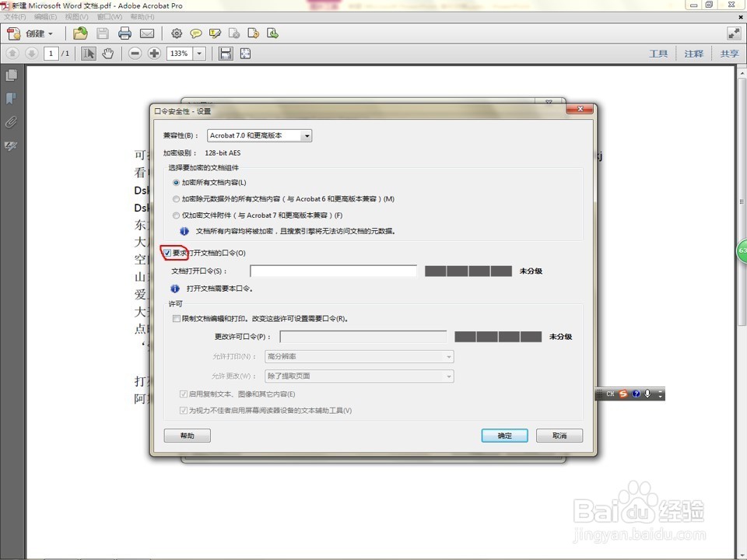This screenshot has height=560, width=747.
Task: Open the 兼容性 Acrobat 7.0 dropdown
Action: (x=260, y=135)
